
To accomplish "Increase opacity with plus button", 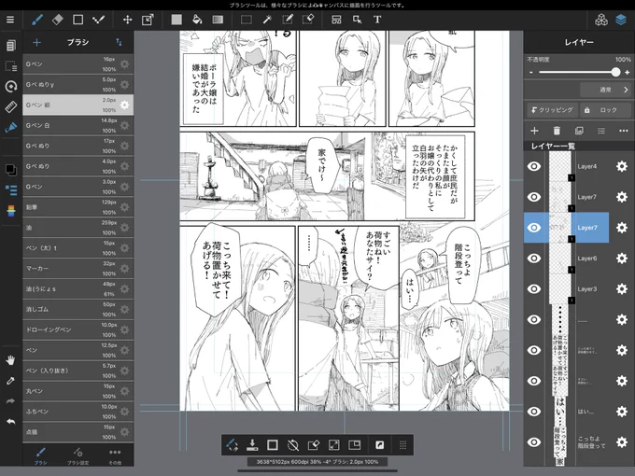I will pos(628,73).
